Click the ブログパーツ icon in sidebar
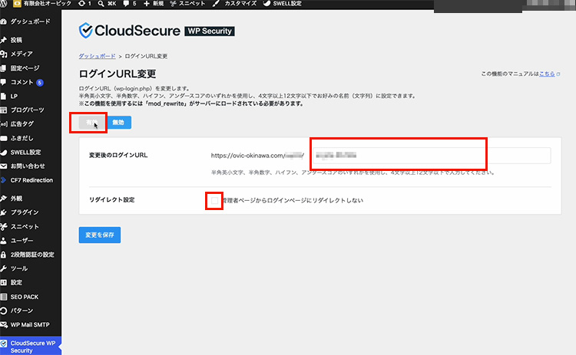Image resolution: width=576 pixels, height=355 pixels. click(4, 110)
